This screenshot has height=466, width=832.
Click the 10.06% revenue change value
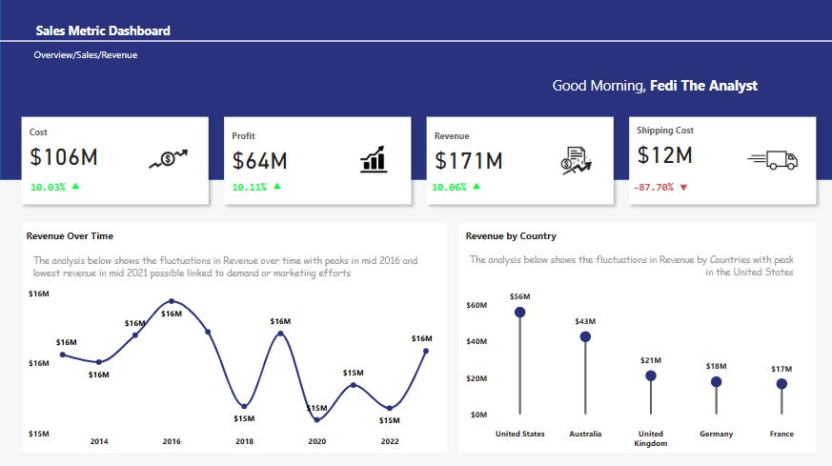point(449,187)
